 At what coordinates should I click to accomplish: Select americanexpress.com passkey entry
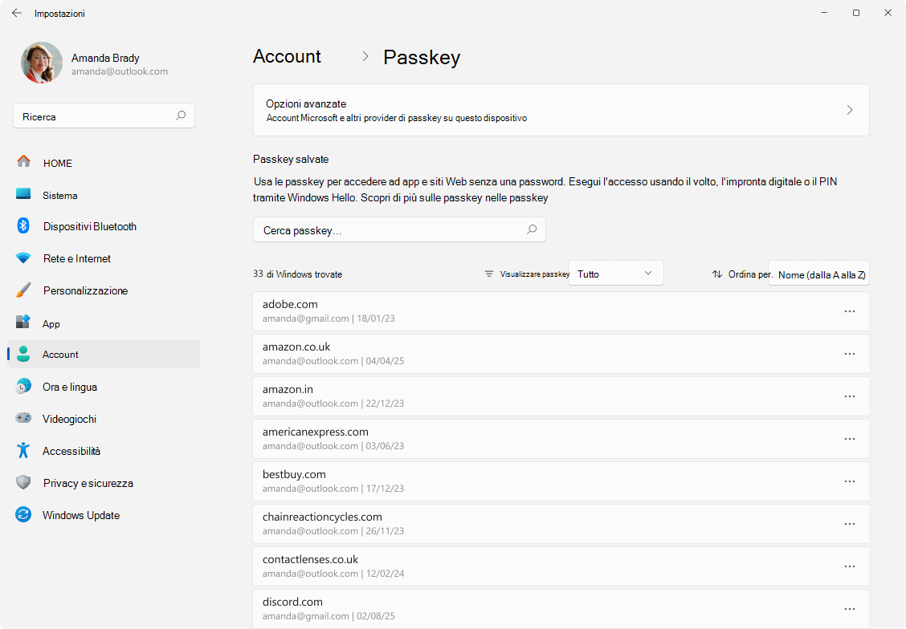click(x=561, y=439)
